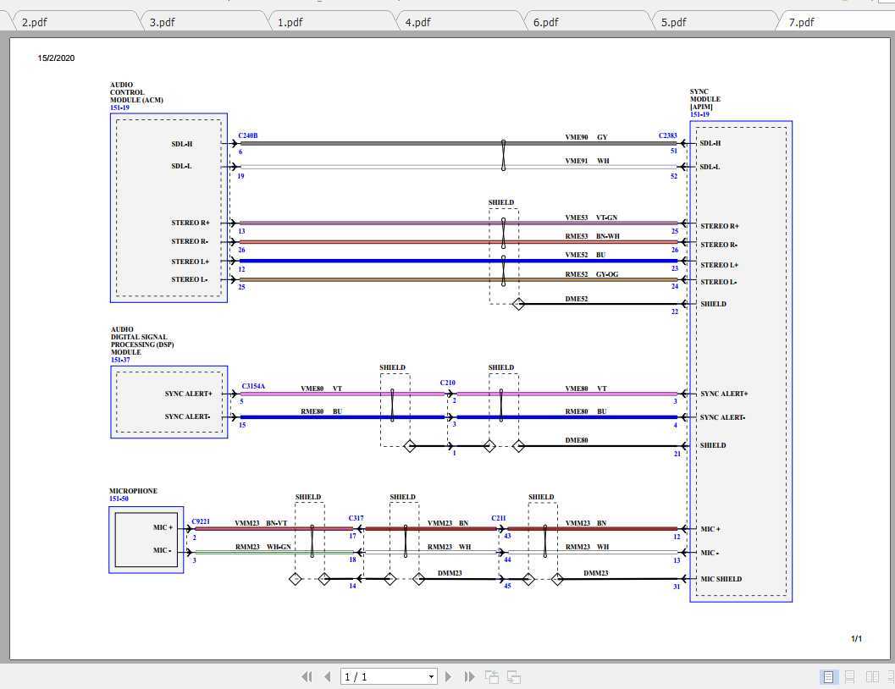Select two-page facing view mode
895x689 pixels.
(872, 676)
